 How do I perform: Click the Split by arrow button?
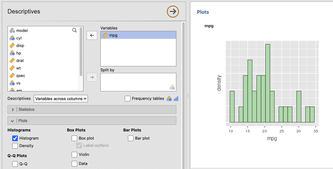(92, 77)
